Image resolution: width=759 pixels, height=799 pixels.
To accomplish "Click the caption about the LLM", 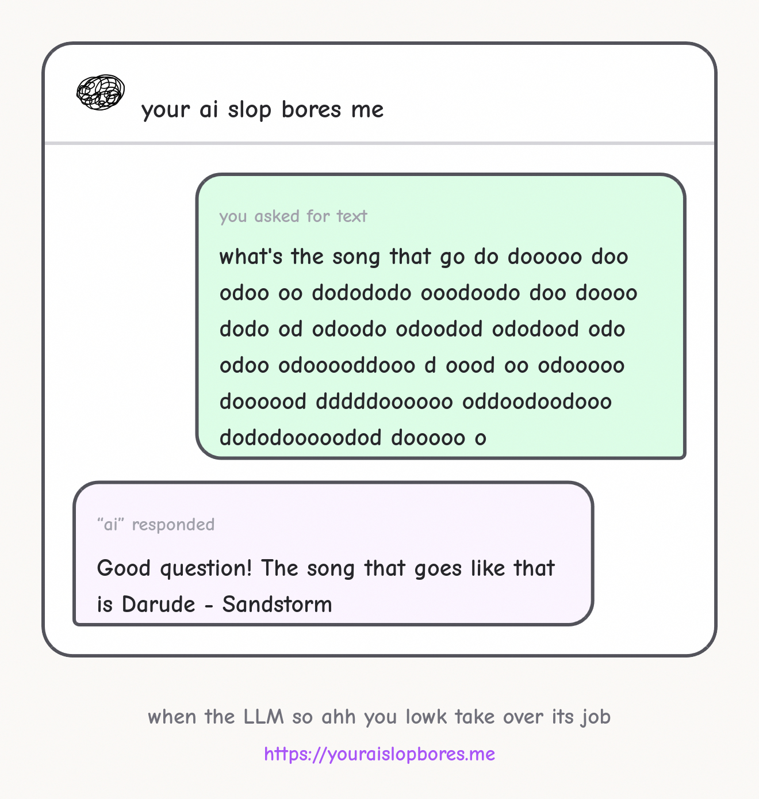I will coord(379,717).
